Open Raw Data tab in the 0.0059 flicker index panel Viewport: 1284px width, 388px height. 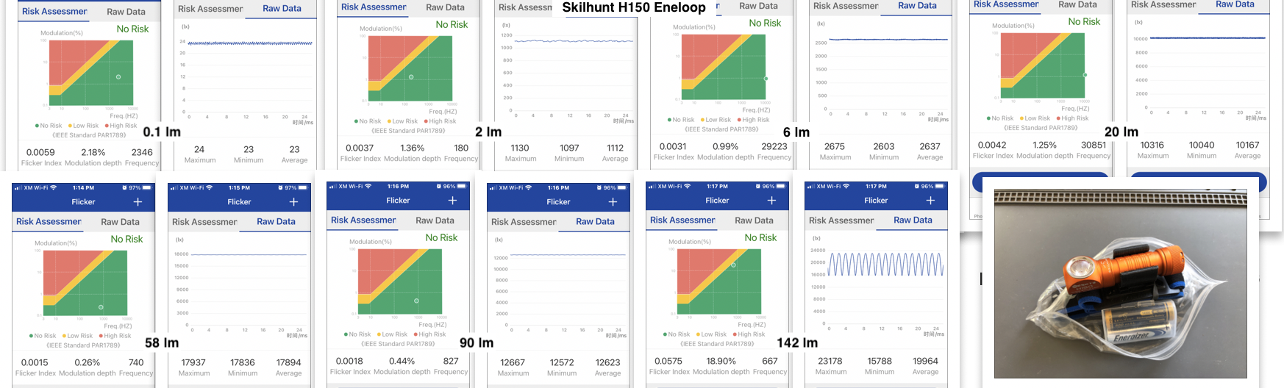pos(126,12)
